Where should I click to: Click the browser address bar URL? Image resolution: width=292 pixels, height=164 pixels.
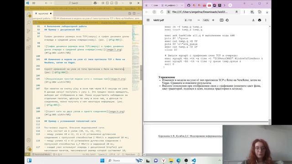coord(200,12)
